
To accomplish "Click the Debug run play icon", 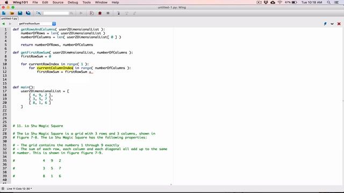I will 81,13.
